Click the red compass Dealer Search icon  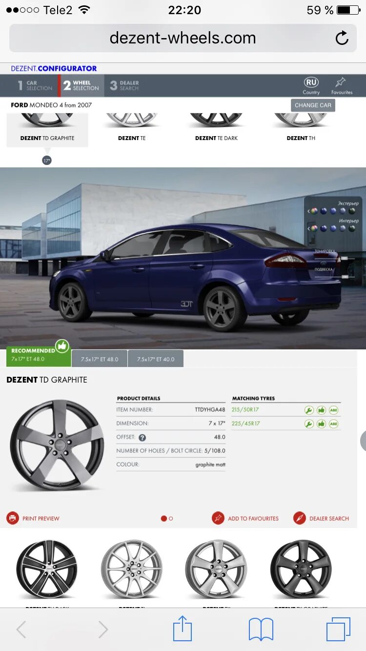click(x=300, y=518)
